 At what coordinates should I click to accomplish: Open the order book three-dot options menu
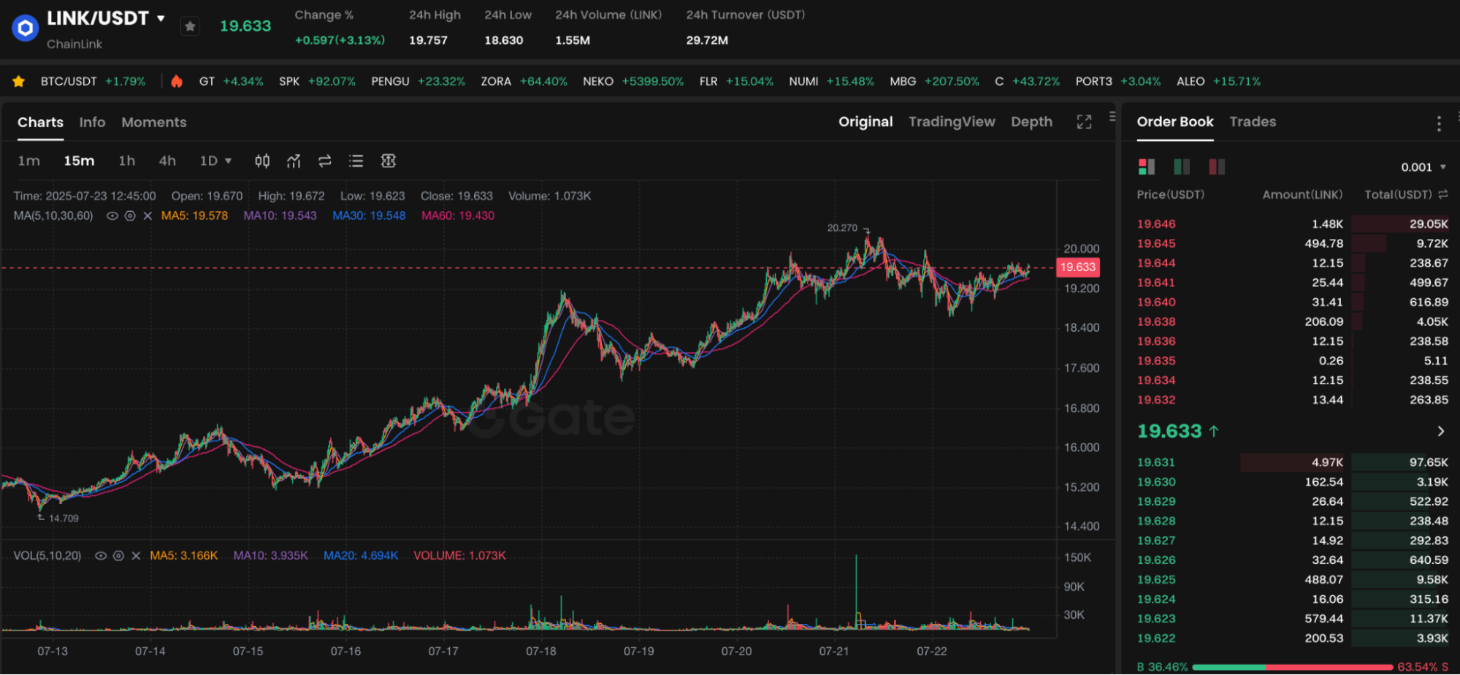click(1439, 123)
